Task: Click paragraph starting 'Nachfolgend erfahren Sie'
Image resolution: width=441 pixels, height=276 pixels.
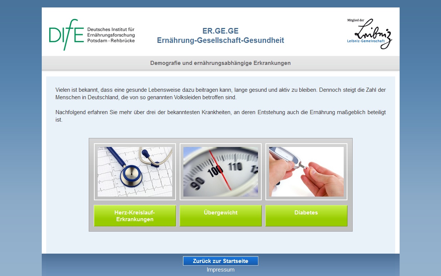Action: 221,116
